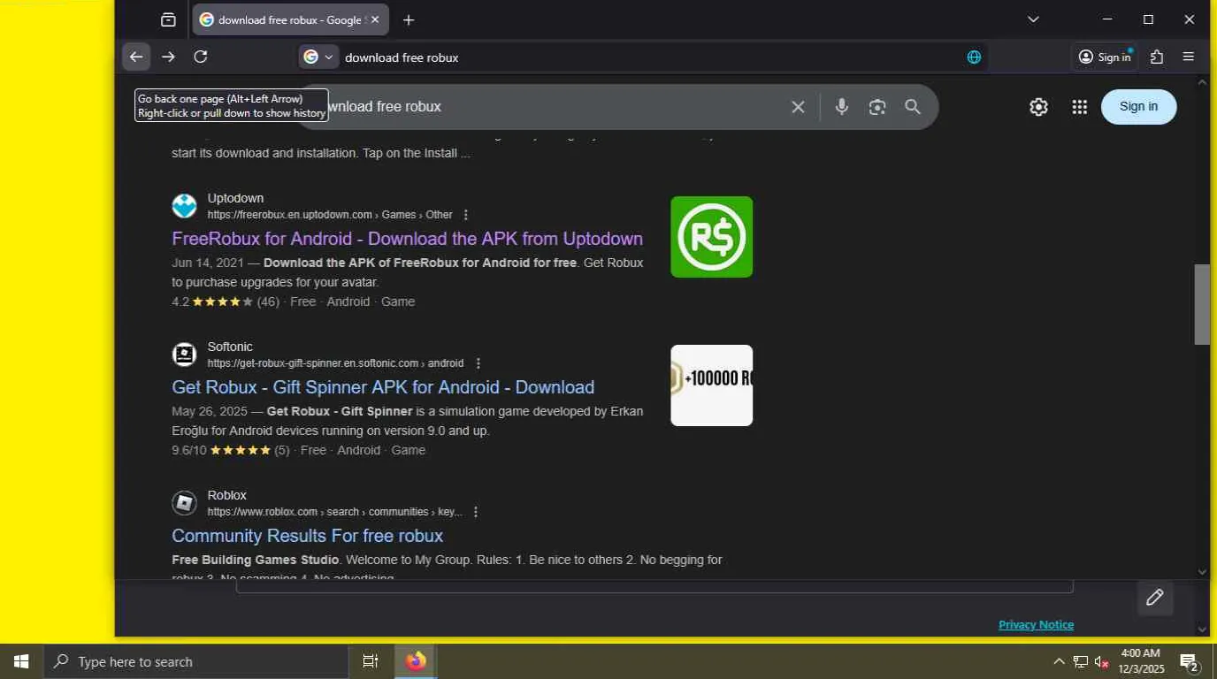The width and height of the screenshot is (1217, 679).
Task: Open the taskbar clock showing 4:00 AM
Action: pos(1142,661)
